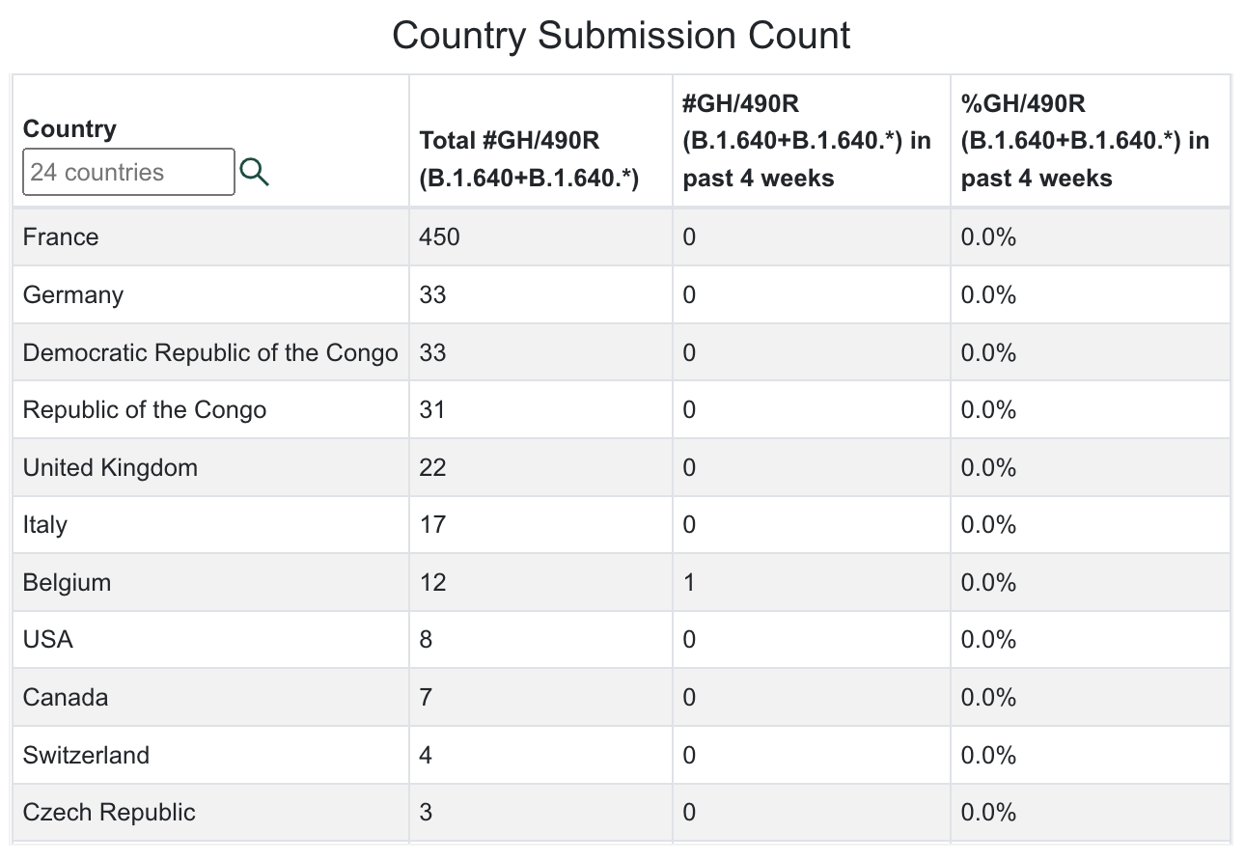Click France's total count 450

coord(440,237)
